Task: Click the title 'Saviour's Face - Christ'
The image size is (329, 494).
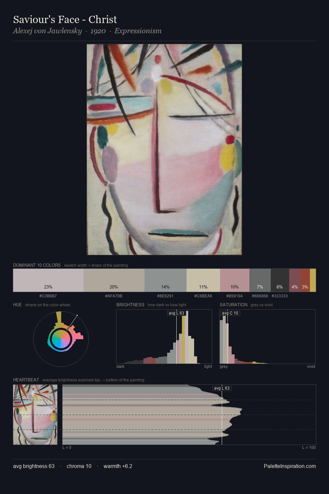Action: [x=65, y=19]
